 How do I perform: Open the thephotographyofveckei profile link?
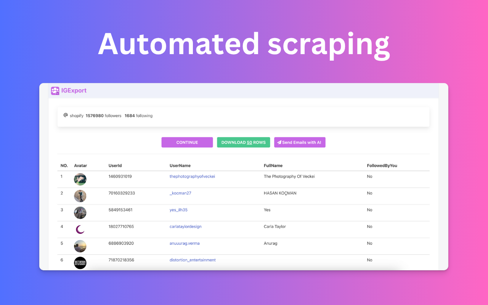click(x=192, y=176)
